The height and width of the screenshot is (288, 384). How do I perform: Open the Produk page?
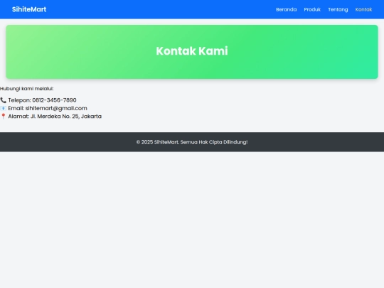coord(312,9)
